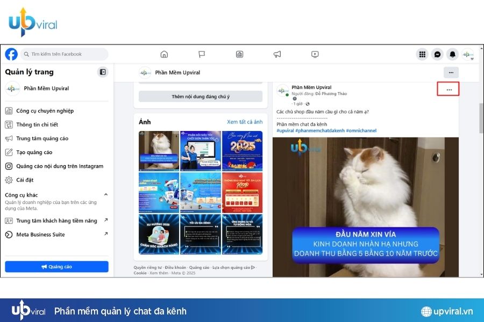
Task: Open the notifications bell icon
Action: point(452,55)
